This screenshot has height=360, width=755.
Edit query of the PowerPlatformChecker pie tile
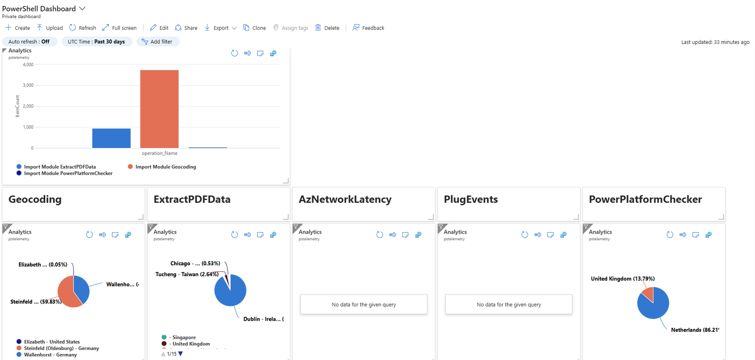point(696,235)
